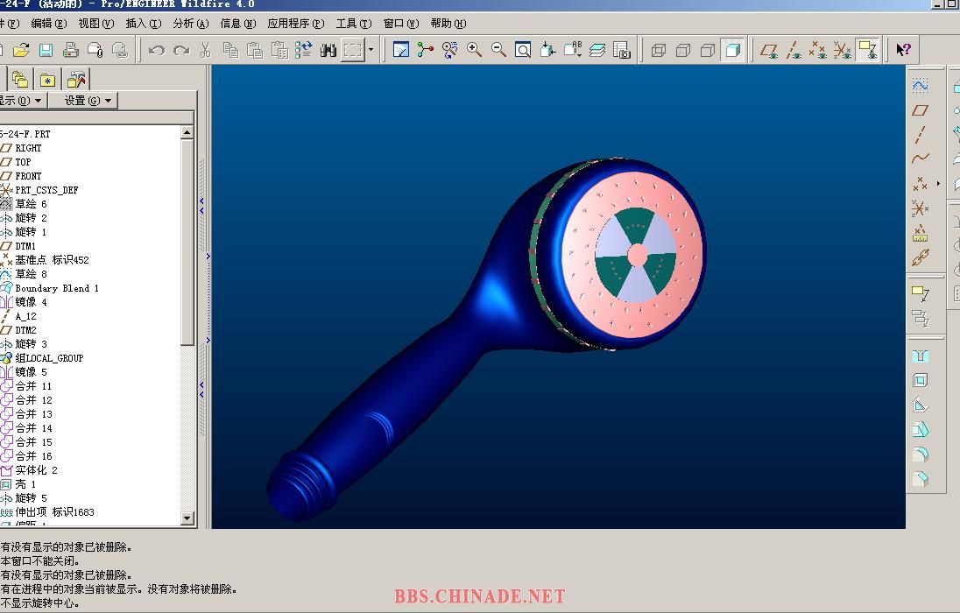This screenshot has width=960, height=613.
Task: Select the Chamfer tool
Action: click(920, 479)
